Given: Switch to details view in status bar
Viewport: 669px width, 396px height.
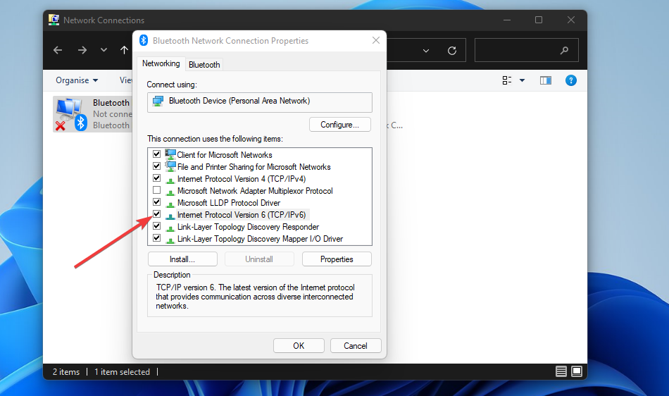Looking at the screenshot, I should [x=561, y=371].
